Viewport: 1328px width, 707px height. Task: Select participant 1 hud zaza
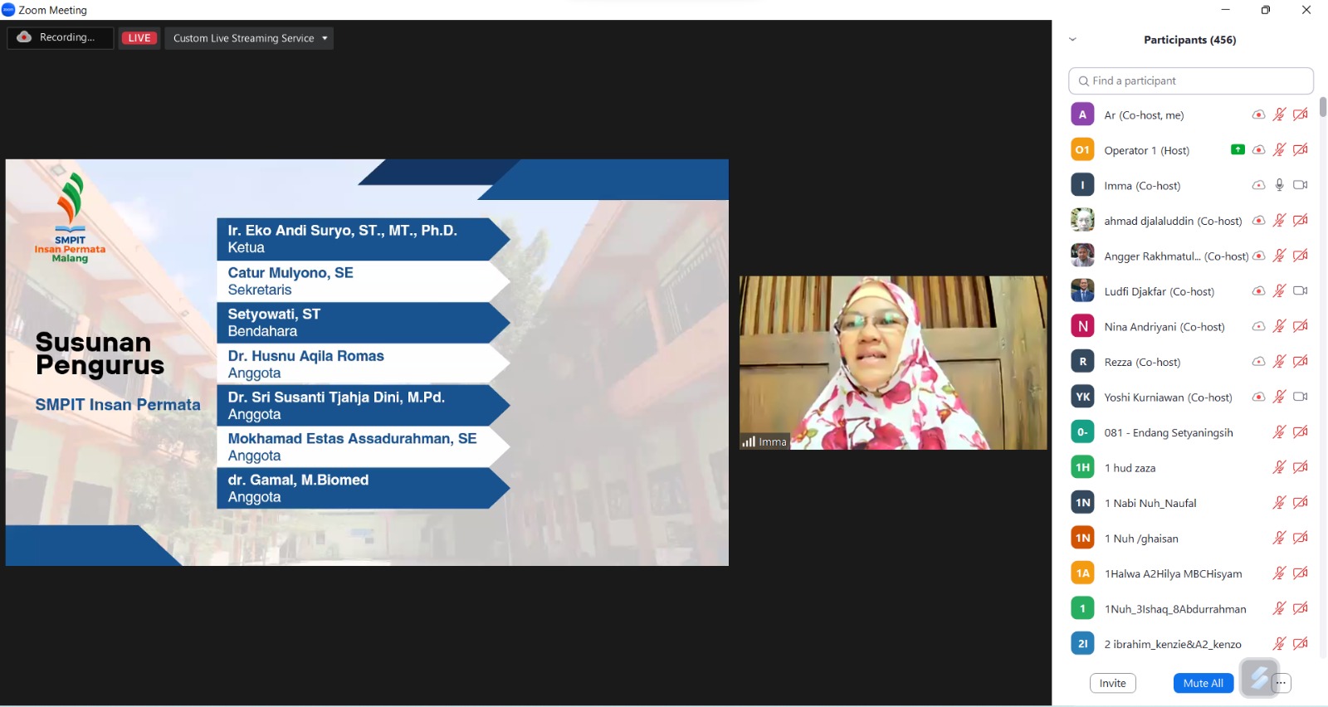(1190, 467)
